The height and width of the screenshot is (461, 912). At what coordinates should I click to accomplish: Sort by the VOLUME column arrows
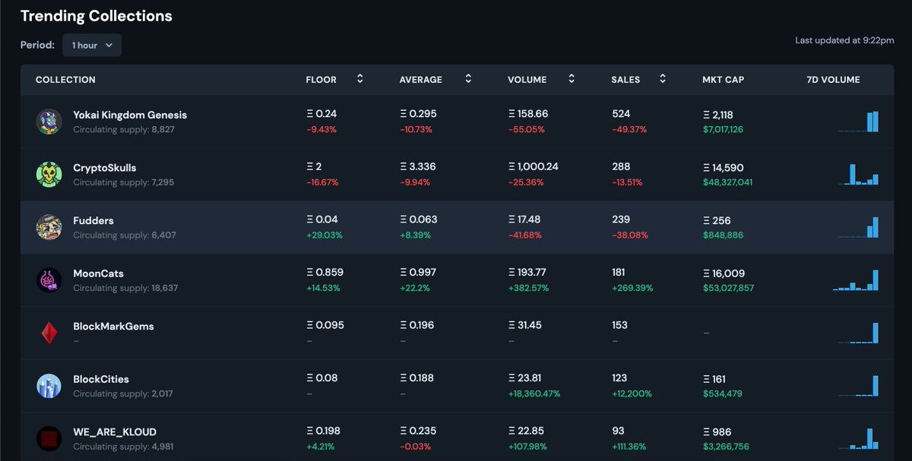click(x=572, y=79)
